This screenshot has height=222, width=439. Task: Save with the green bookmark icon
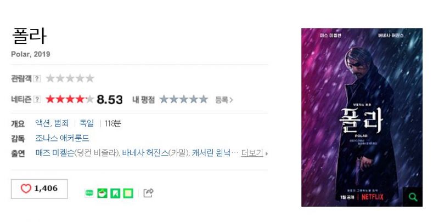(x=115, y=193)
